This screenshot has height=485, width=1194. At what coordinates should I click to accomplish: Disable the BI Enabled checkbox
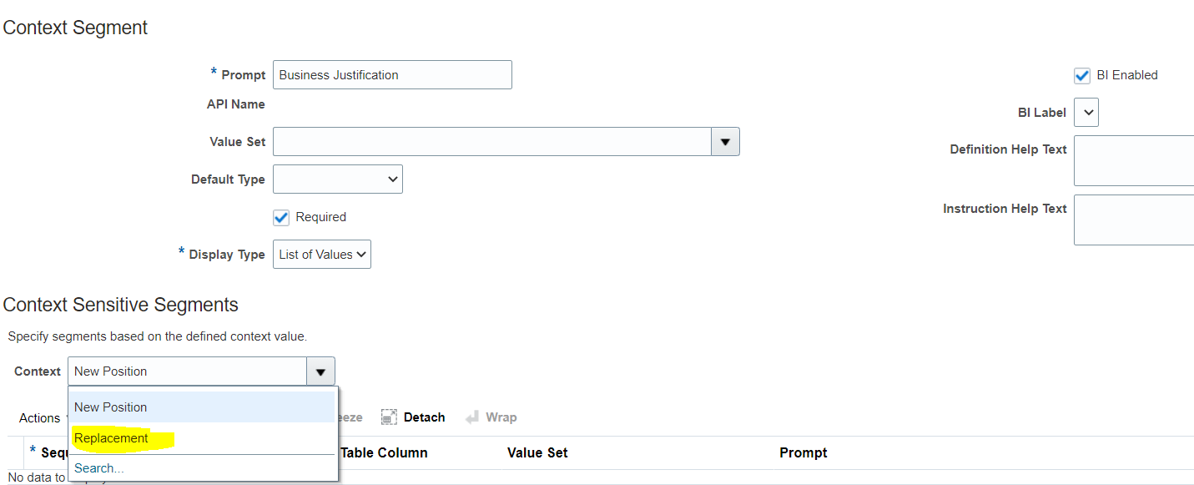(1081, 75)
